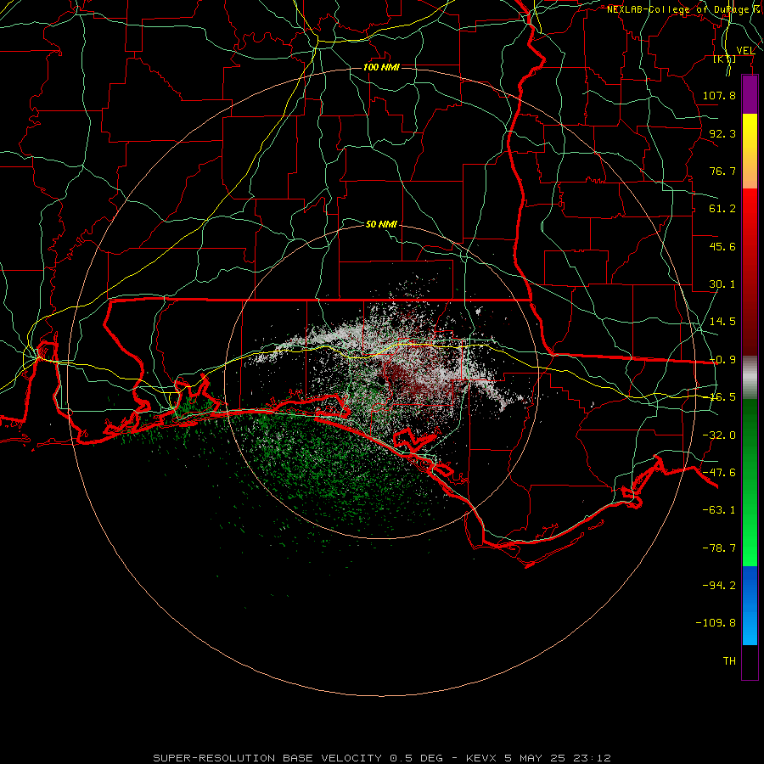Select the -78.7 legend value
The height and width of the screenshot is (764, 764).
[719, 548]
